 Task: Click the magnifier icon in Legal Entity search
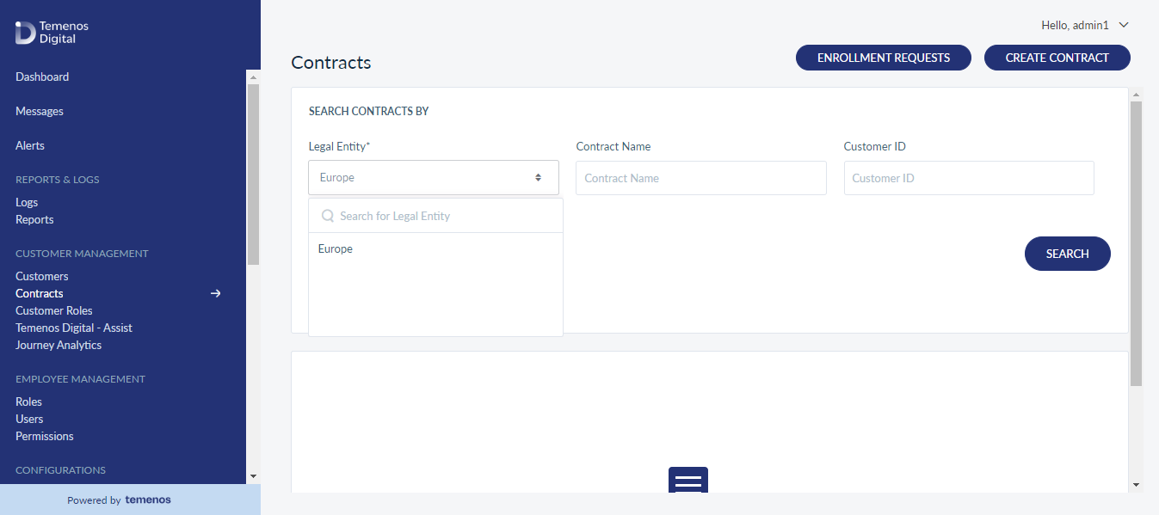328,216
